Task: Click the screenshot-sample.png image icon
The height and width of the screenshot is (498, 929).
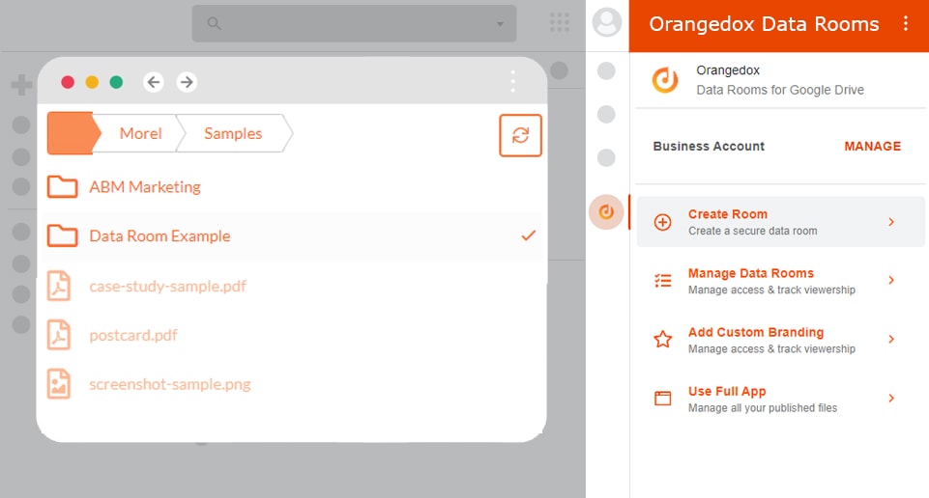Action: click(59, 384)
